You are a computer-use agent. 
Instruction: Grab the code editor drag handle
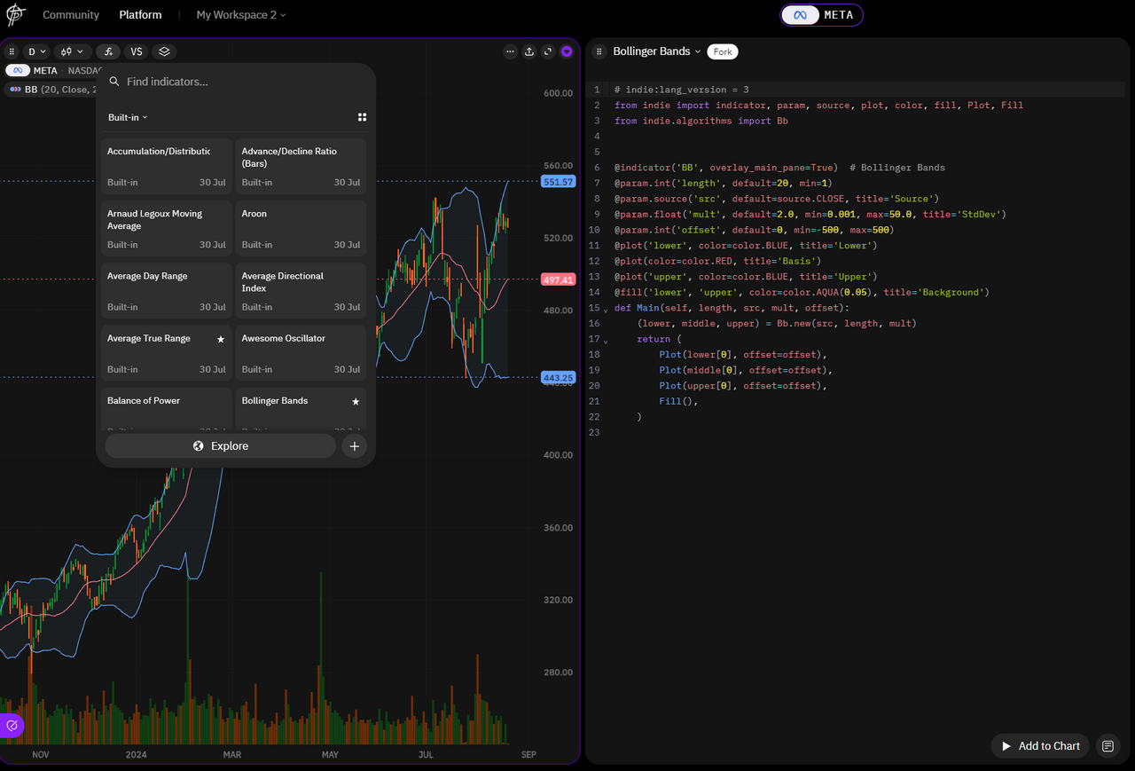(x=600, y=51)
